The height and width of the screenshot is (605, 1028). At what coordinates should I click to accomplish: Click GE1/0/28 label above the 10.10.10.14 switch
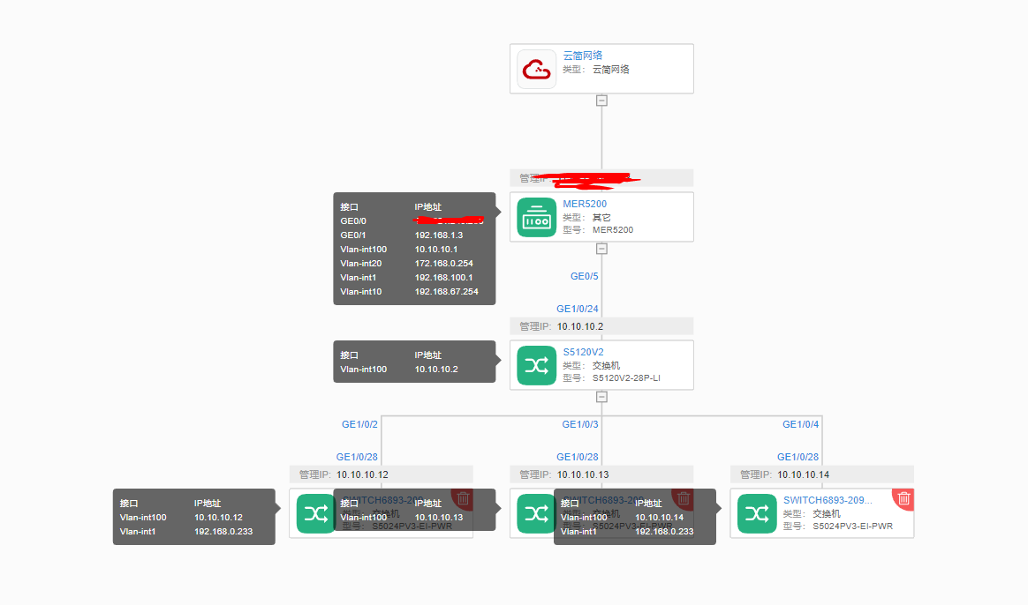point(797,457)
